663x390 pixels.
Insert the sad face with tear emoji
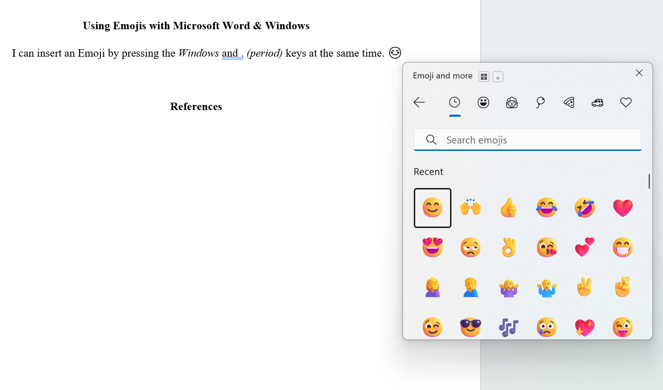coord(547,327)
